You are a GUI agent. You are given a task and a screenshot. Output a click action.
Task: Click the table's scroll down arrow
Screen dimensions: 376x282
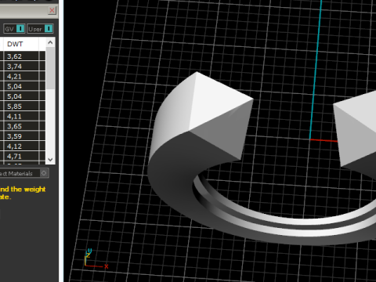click(50, 159)
